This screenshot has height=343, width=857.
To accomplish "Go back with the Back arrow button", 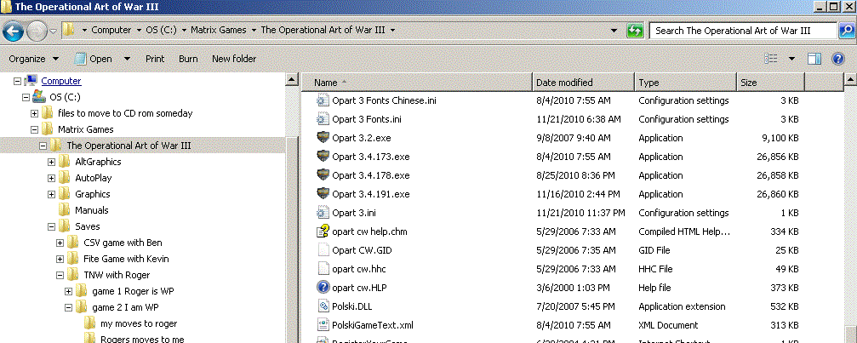I will 13,31.
